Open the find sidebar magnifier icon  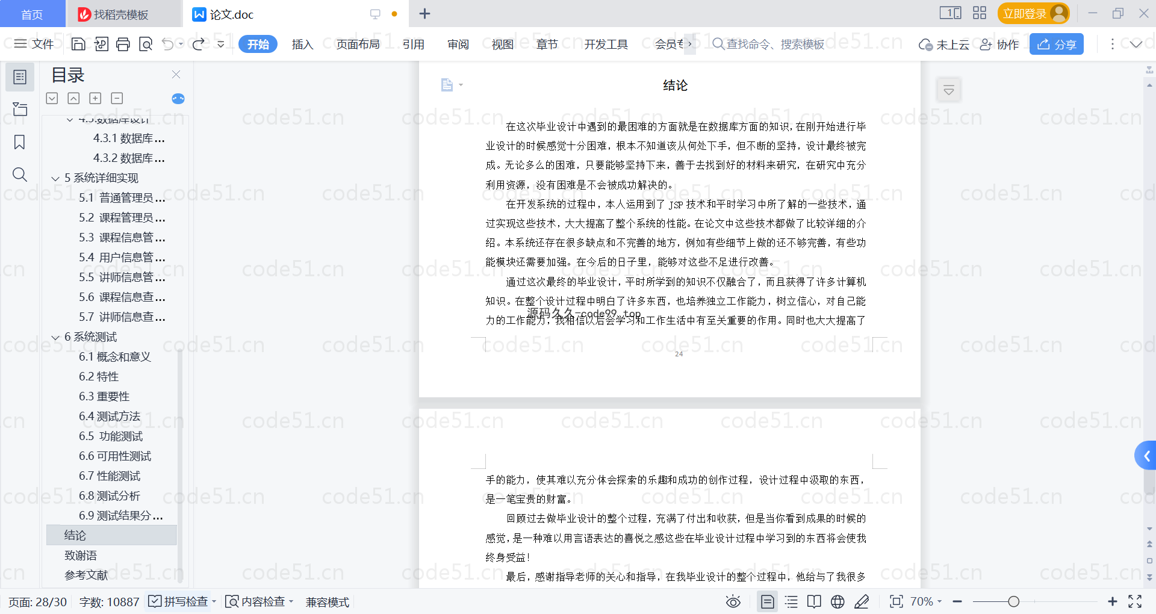[20, 175]
